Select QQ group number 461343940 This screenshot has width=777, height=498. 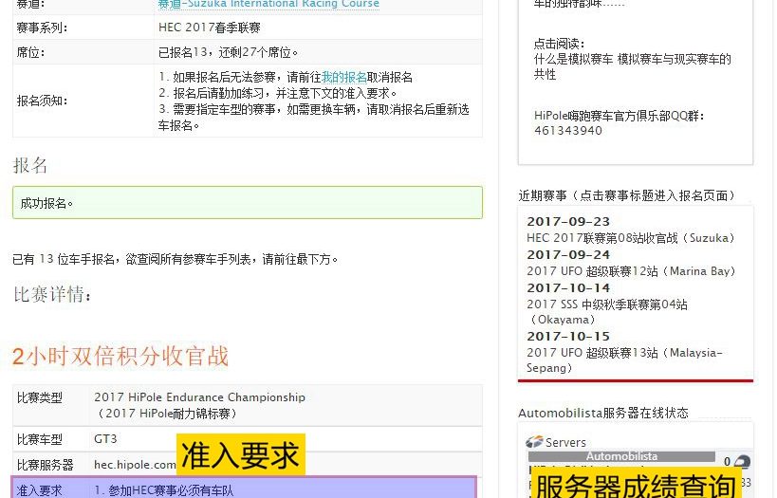pos(568,131)
